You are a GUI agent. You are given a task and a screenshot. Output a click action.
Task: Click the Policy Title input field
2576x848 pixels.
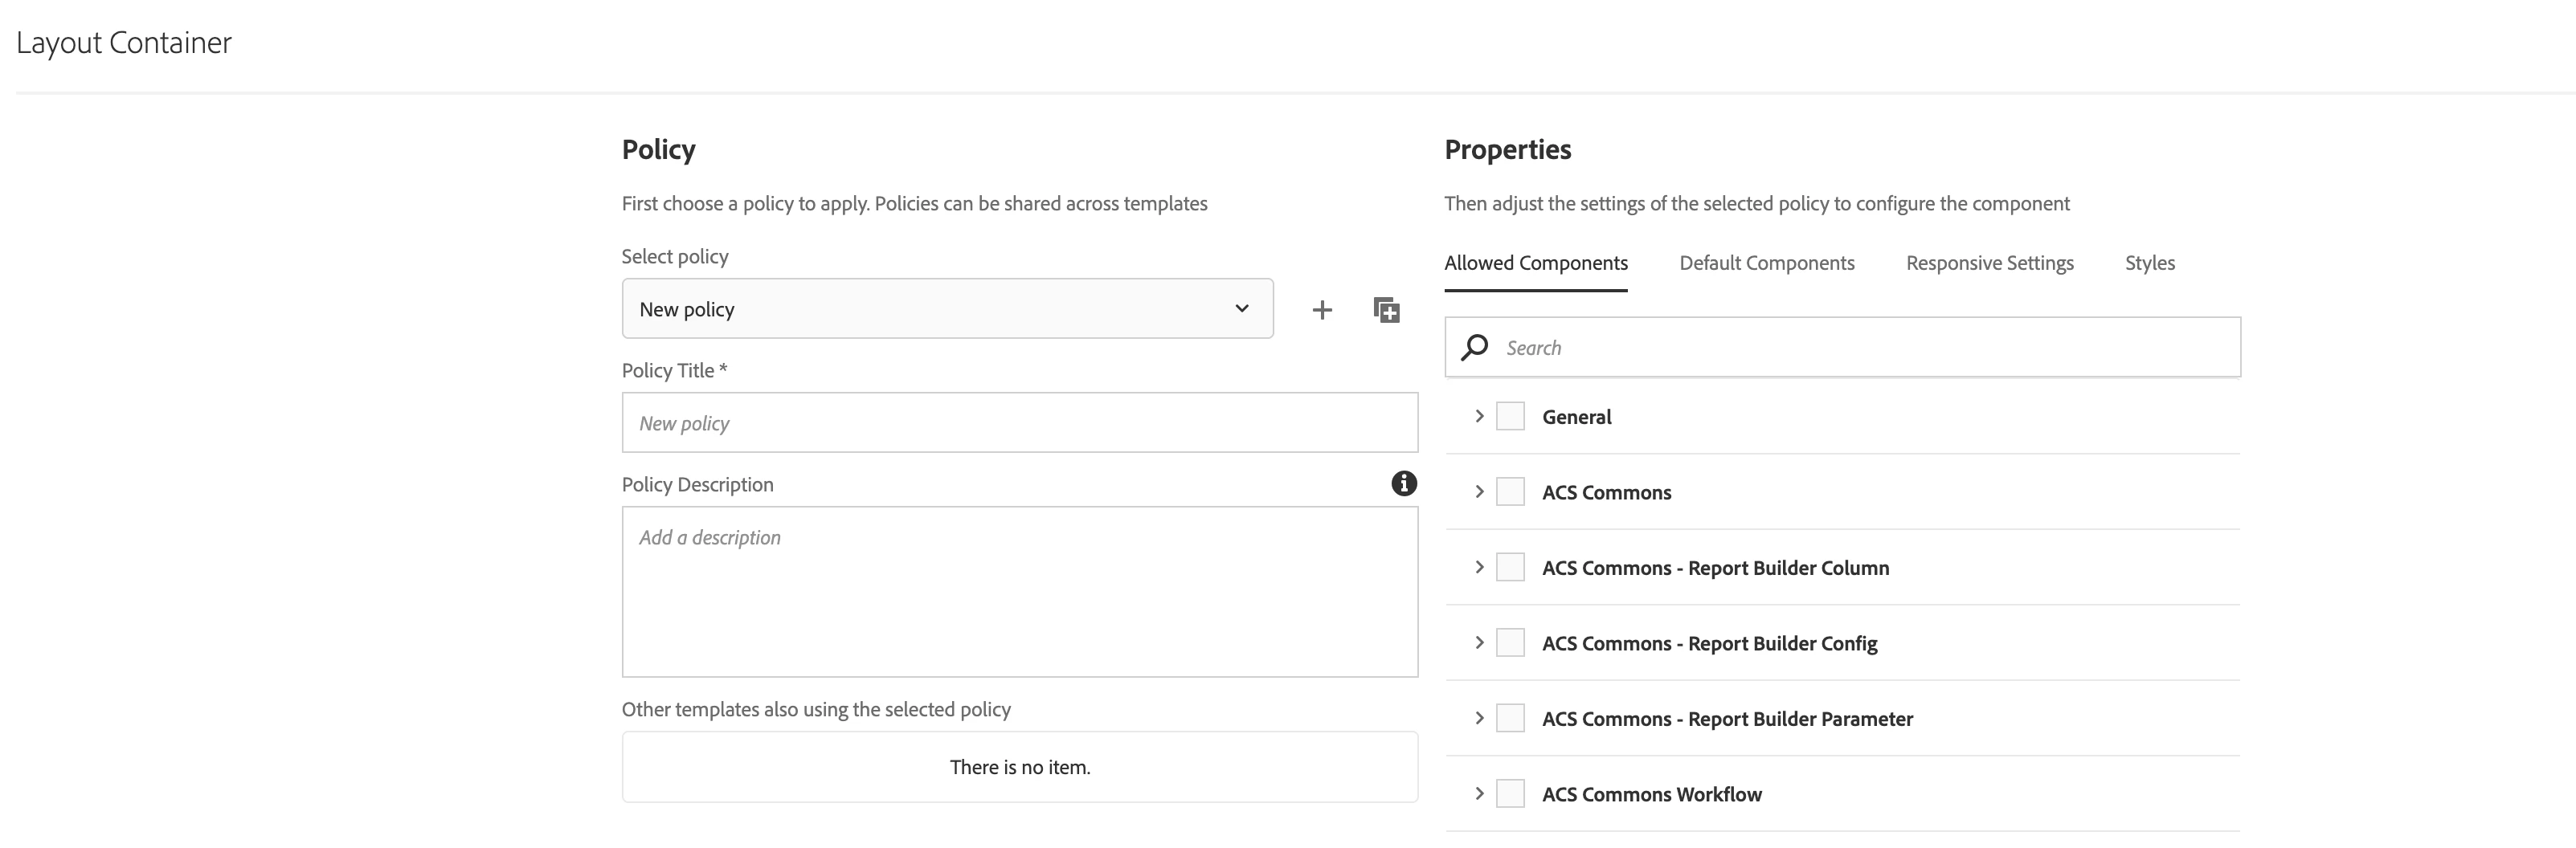pos(1019,423)
